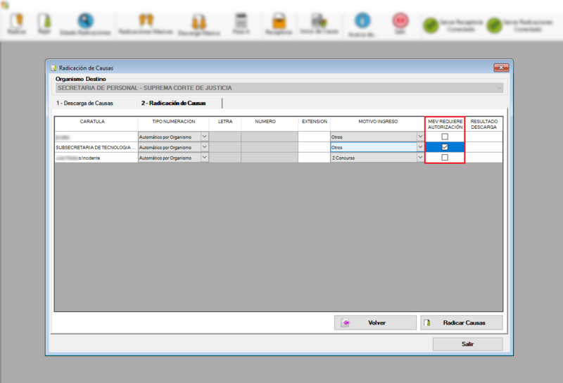Click the Pase A toolbar icon
The height and width of the screenshot is (383, 563).
(241, 20)
